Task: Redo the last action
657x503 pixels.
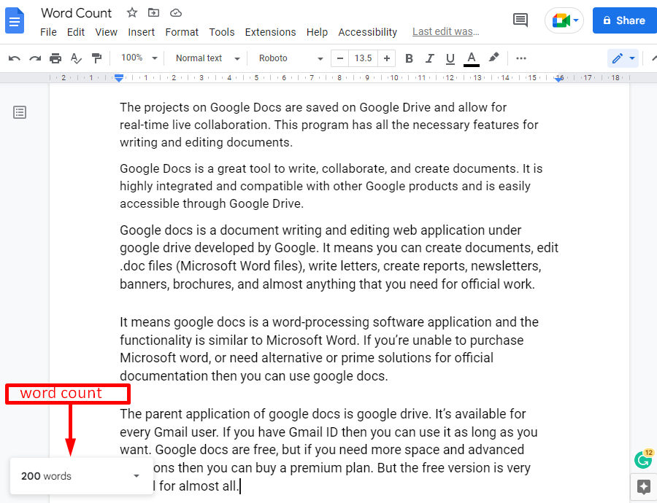Action: click(35, 58)
